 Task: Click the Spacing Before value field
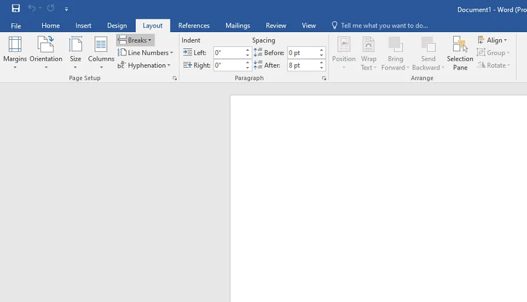[303, 53]
